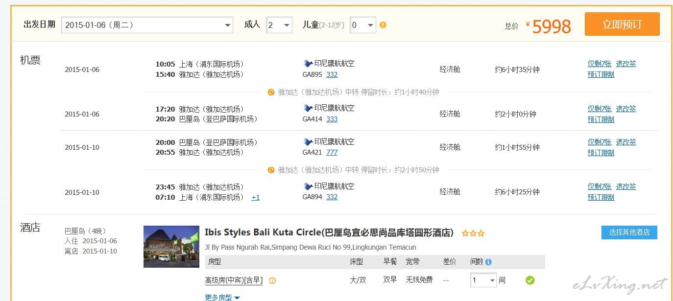Click 退改签 link in GA895 row

626,64
